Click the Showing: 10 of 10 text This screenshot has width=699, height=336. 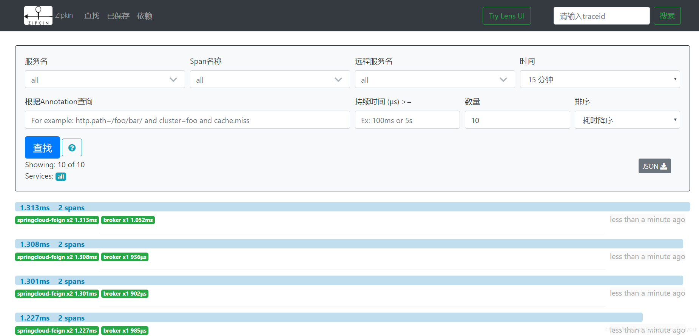pos(55,165)
